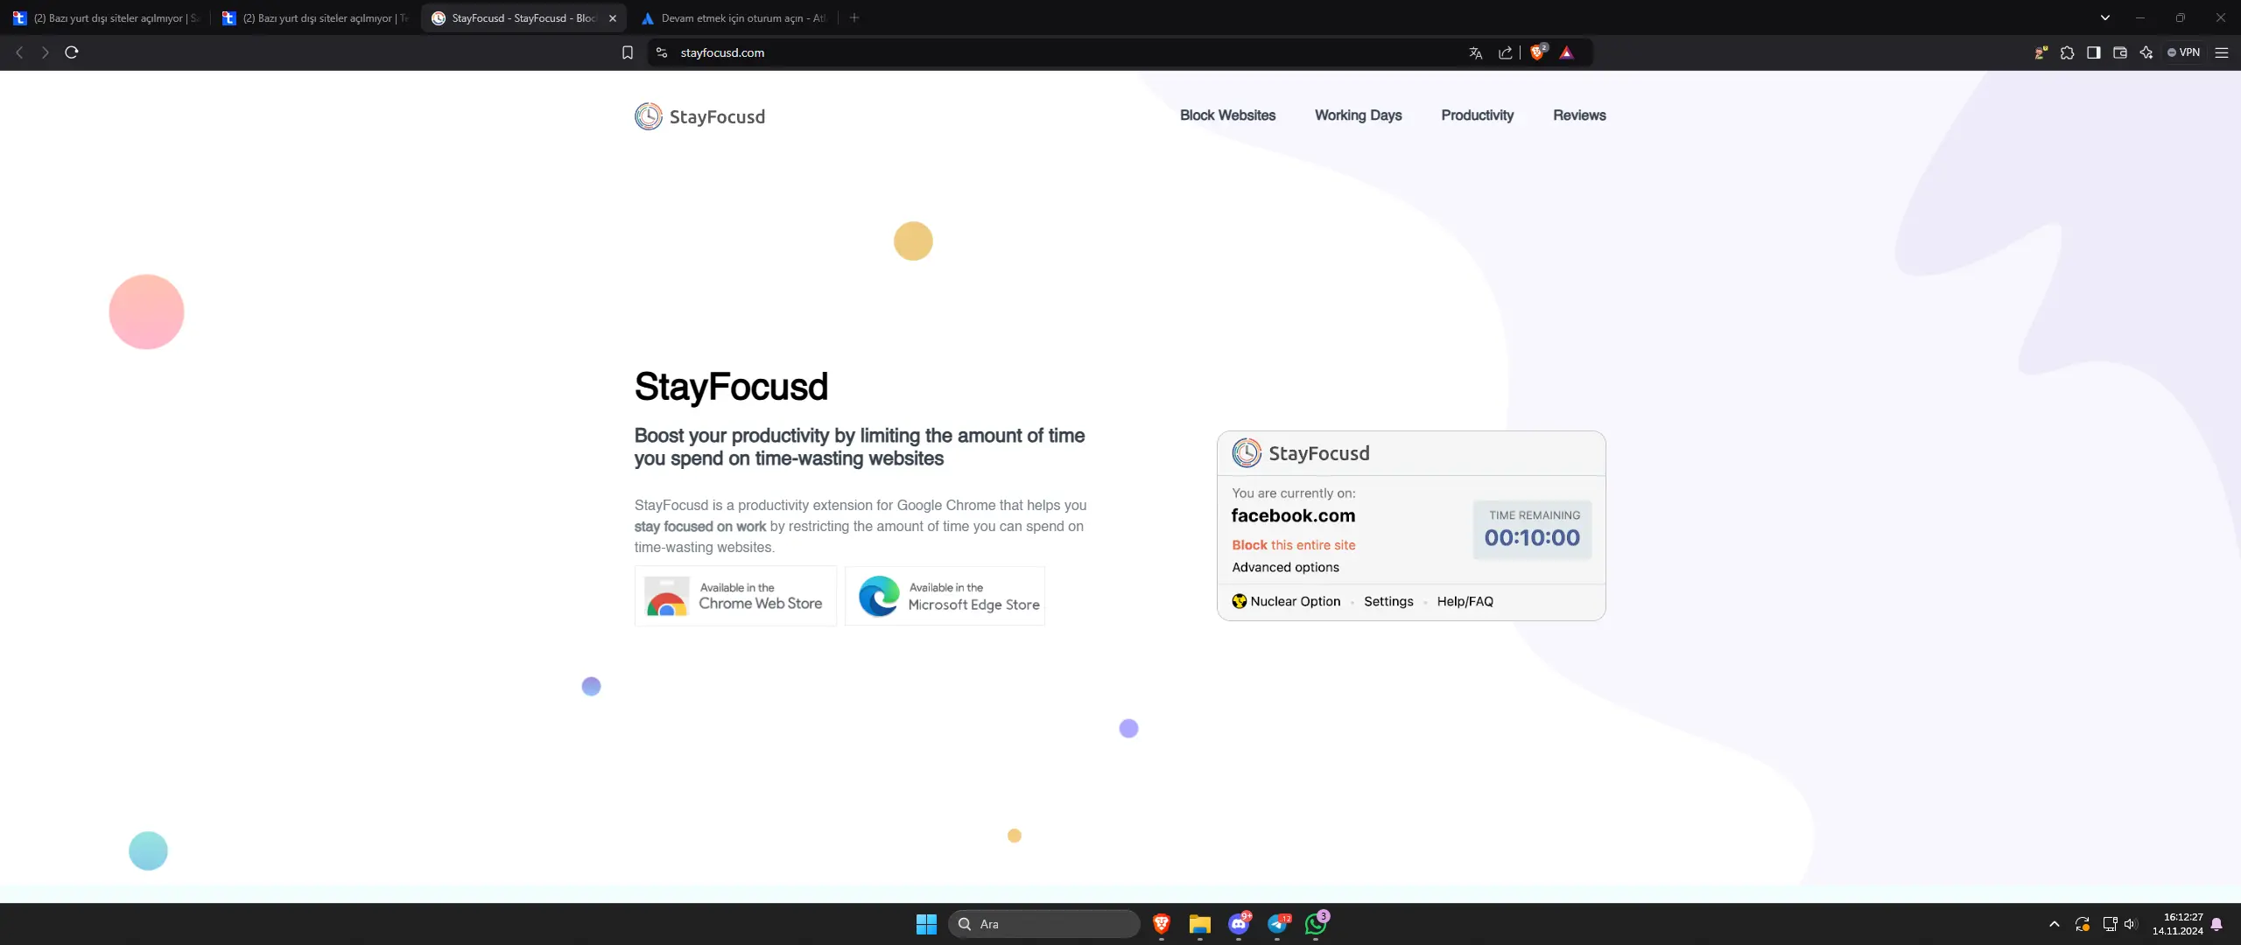The image size is (2241, 945).
Task: Open Windows Start menu
Action: (926, 924)
